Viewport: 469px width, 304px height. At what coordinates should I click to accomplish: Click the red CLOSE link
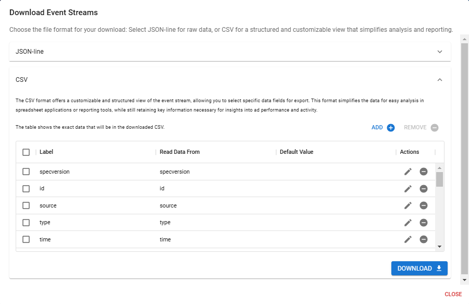click(453, 294)
